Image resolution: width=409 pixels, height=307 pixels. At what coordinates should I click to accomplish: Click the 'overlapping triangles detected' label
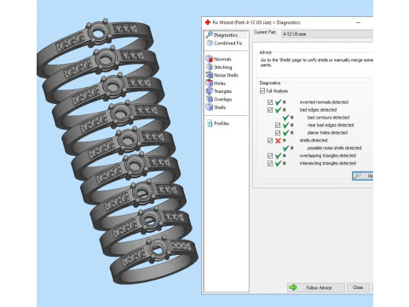(x=328, y=155)
